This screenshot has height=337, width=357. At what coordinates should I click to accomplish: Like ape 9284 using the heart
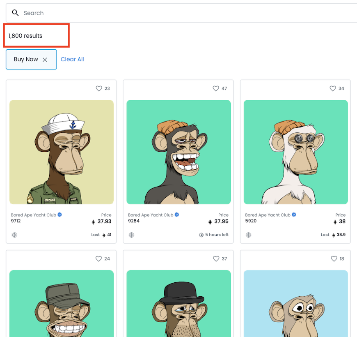coord(216,88)
